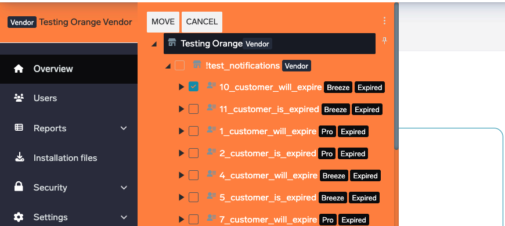Click the Vendor badge next to !test_notifications
This screenshot has width=505, height=226.
pyautogui.click(x=297, y=66)
